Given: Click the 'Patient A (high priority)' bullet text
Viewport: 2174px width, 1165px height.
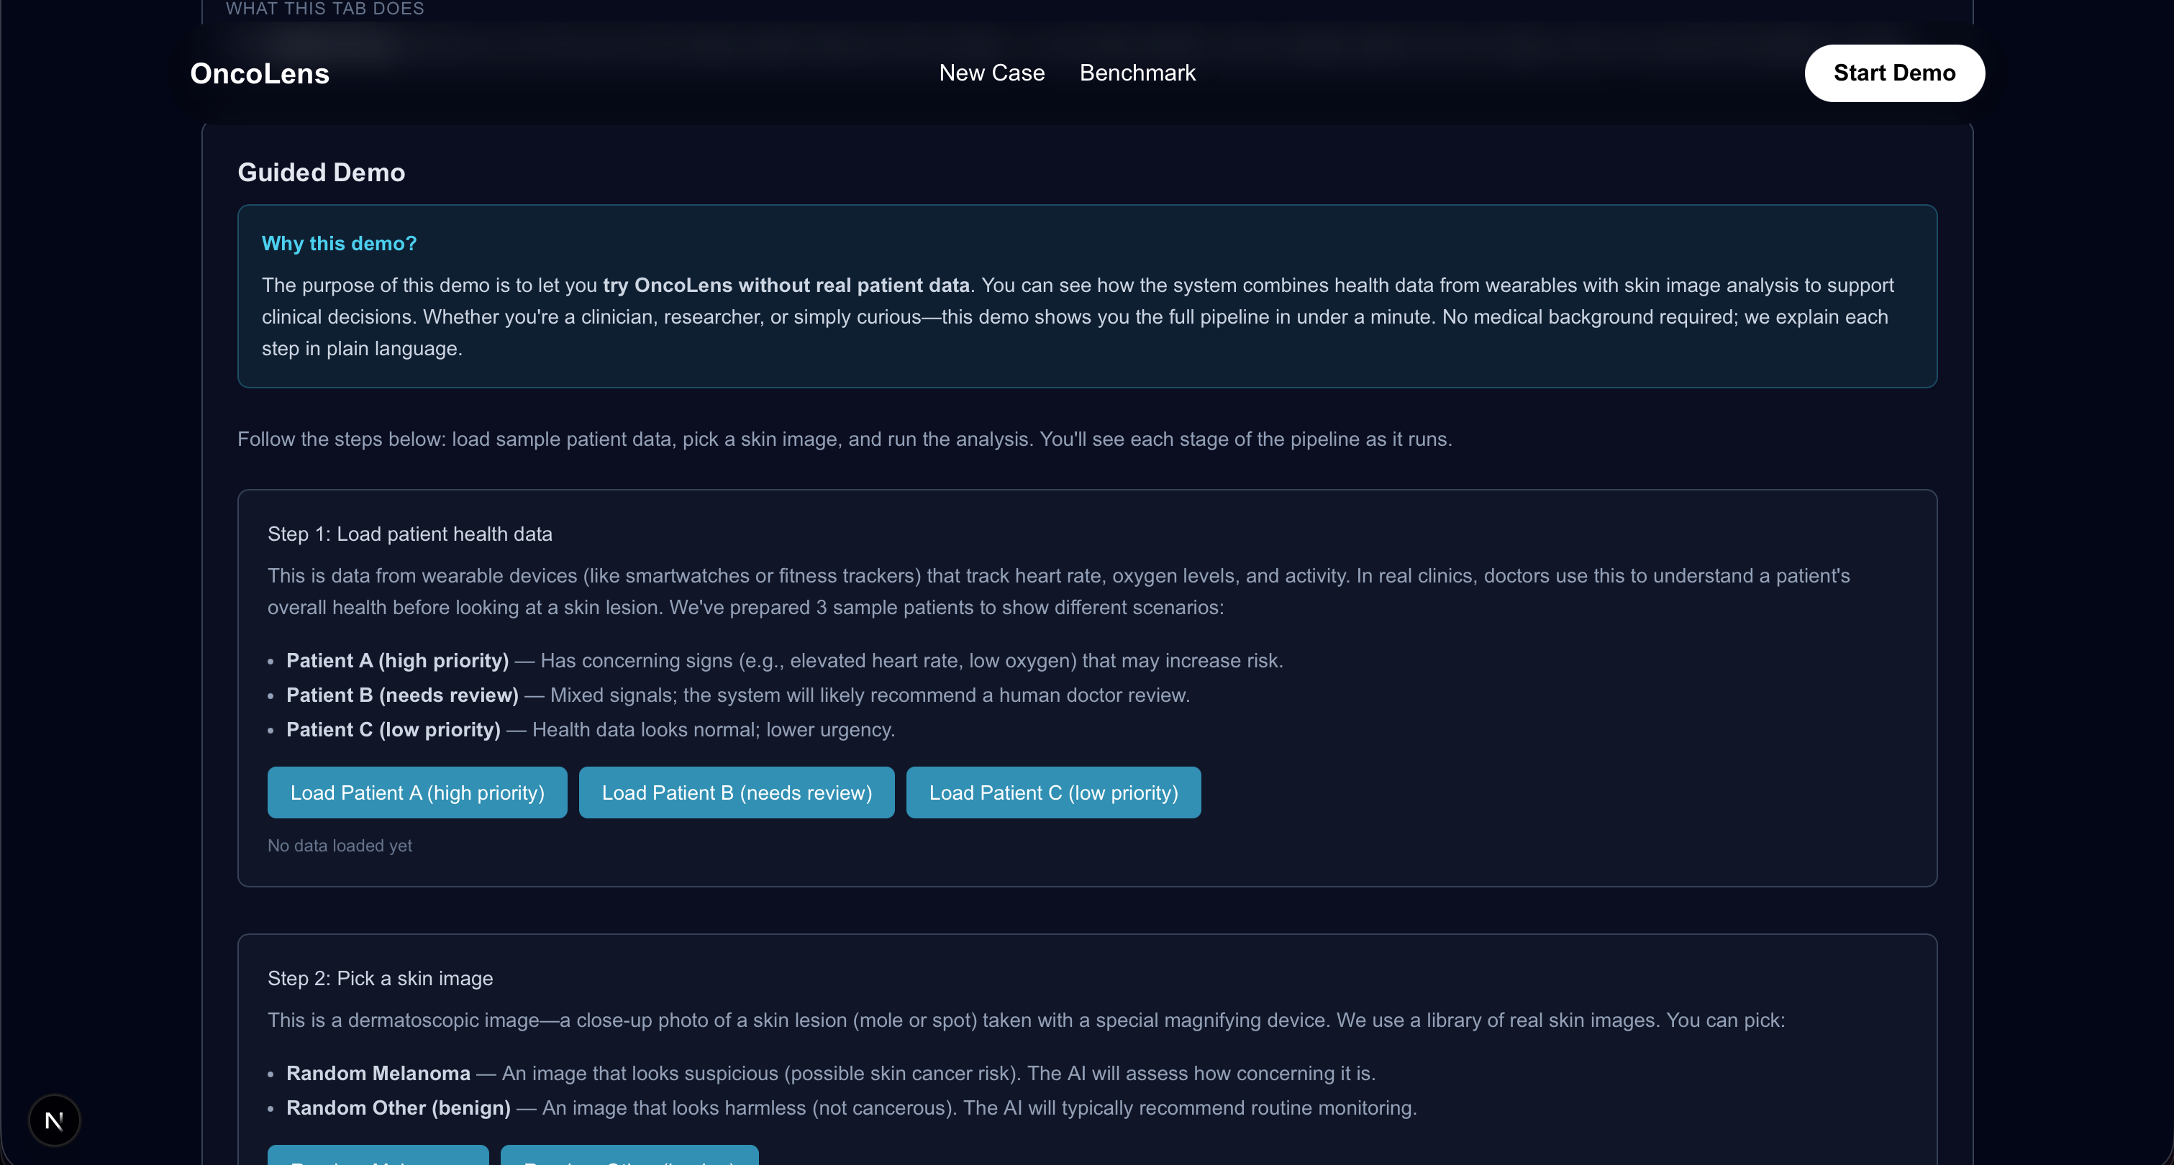Looking at the screenshot, I should (396, 661).
